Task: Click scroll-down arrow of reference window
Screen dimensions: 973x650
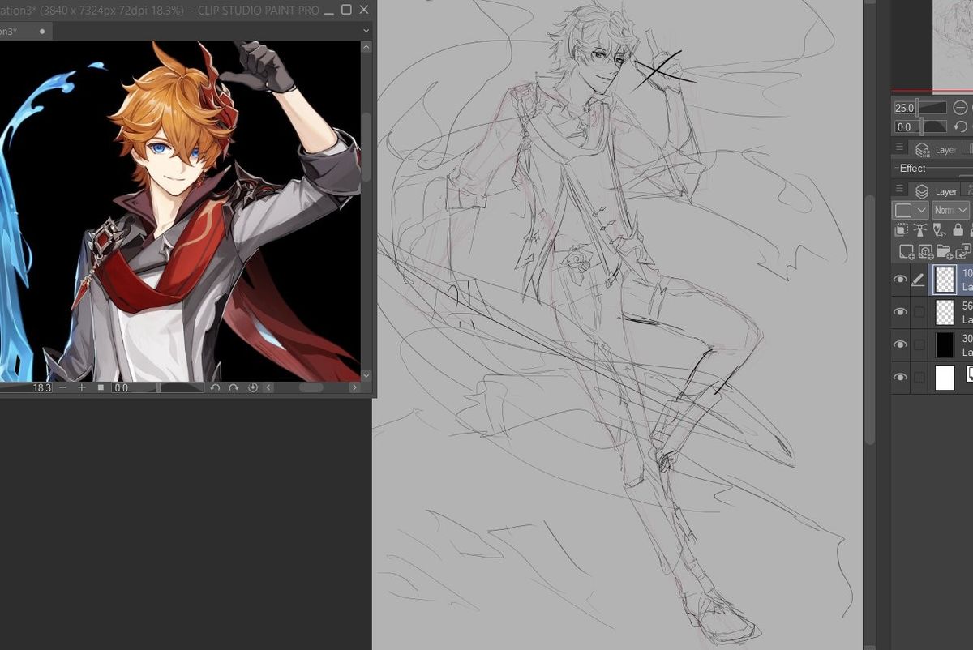Action: (366, 375)
